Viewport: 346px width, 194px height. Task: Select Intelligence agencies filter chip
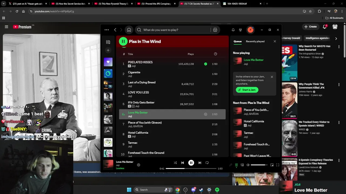(317, 38)
